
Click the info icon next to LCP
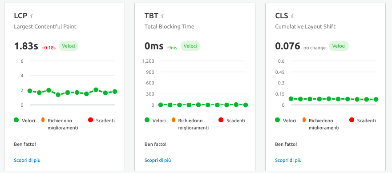click(32, 16)
